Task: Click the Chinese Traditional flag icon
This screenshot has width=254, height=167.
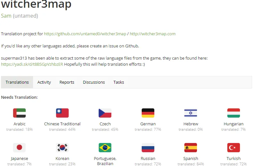Action: 62,113
